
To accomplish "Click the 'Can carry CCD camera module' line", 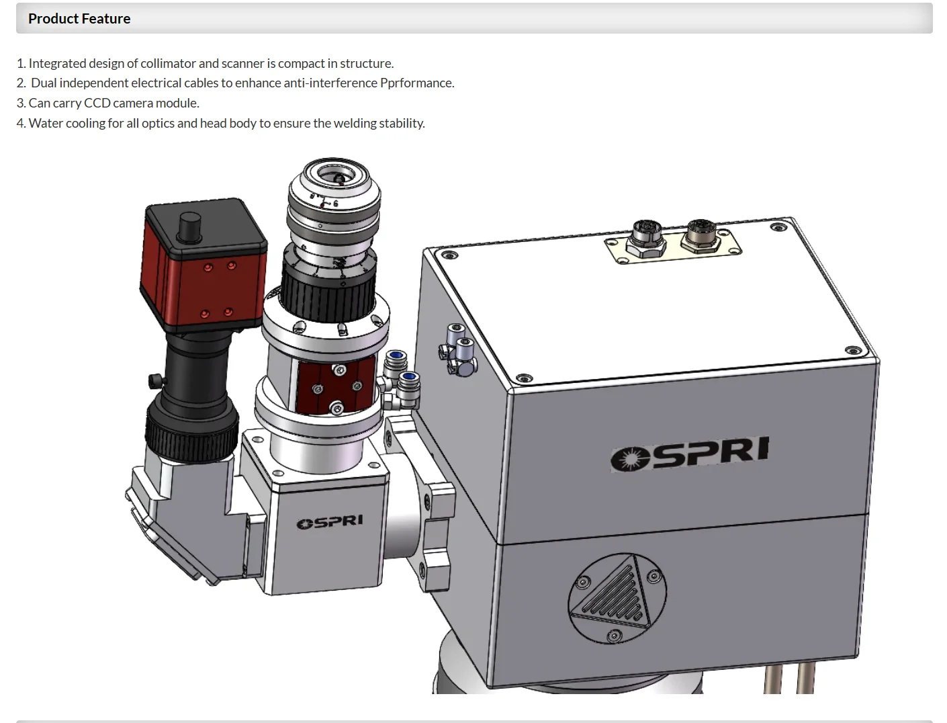I will click(x=108, y=103).
